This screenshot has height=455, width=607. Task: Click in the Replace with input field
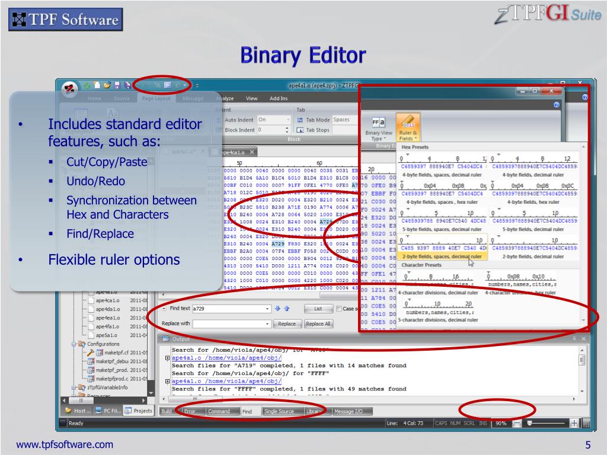coord(228,324)
